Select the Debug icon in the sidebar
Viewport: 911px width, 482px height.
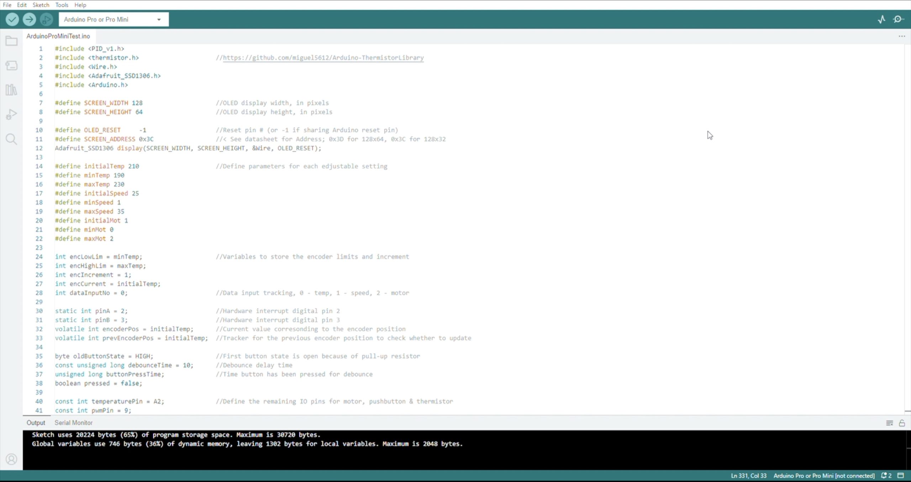coord(11,114)
